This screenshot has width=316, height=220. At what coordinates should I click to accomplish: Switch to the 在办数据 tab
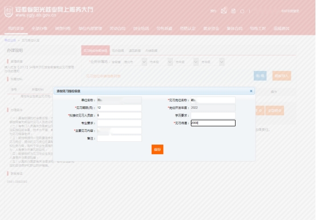[x=118, y=50]
